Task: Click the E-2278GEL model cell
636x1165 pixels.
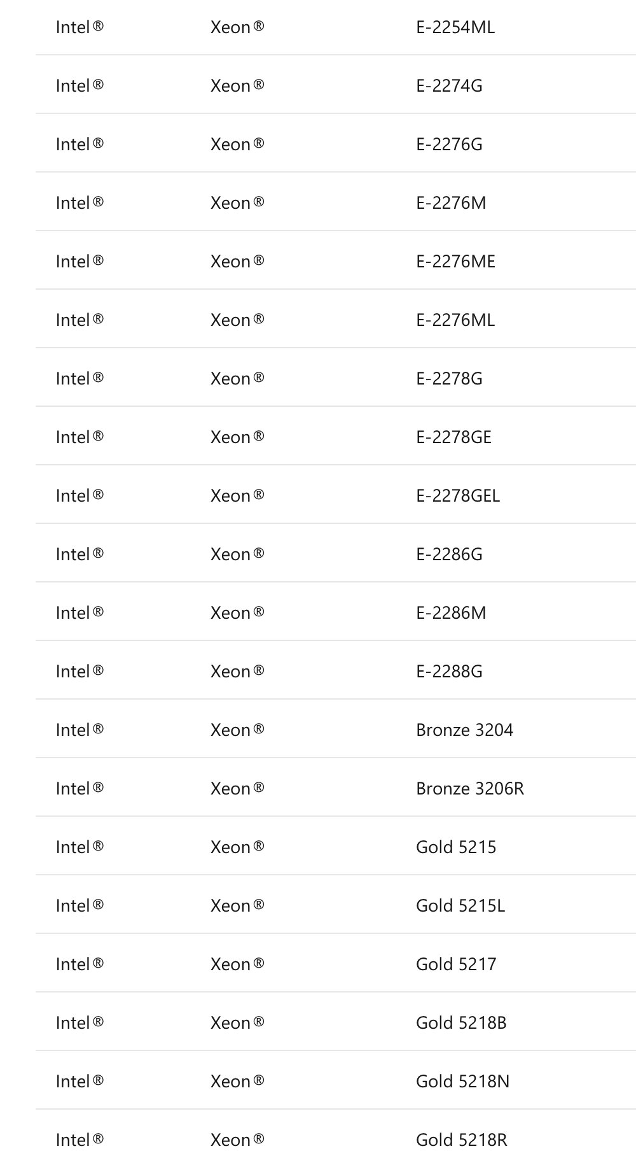Action: pos(458,496)
